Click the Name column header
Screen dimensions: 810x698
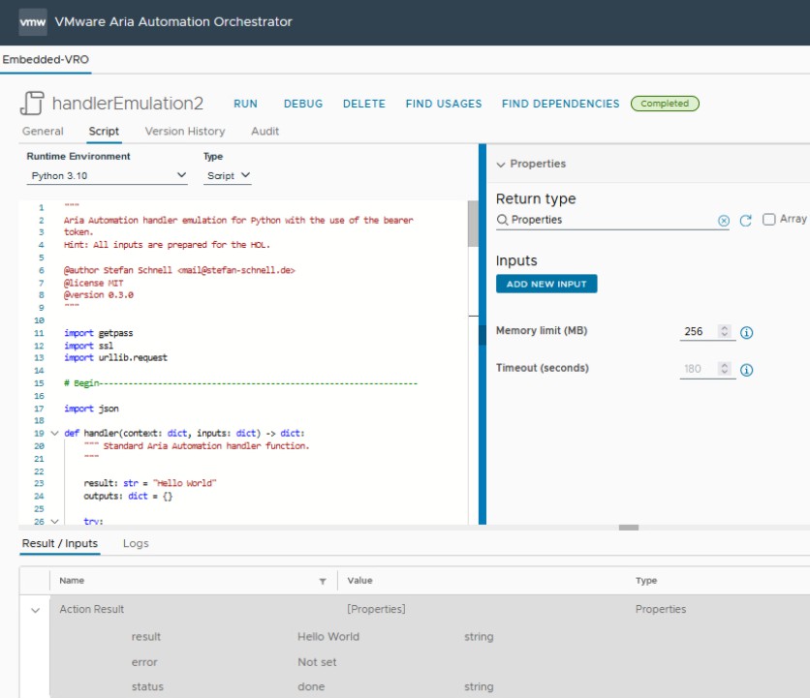click(x=72, y=581)
